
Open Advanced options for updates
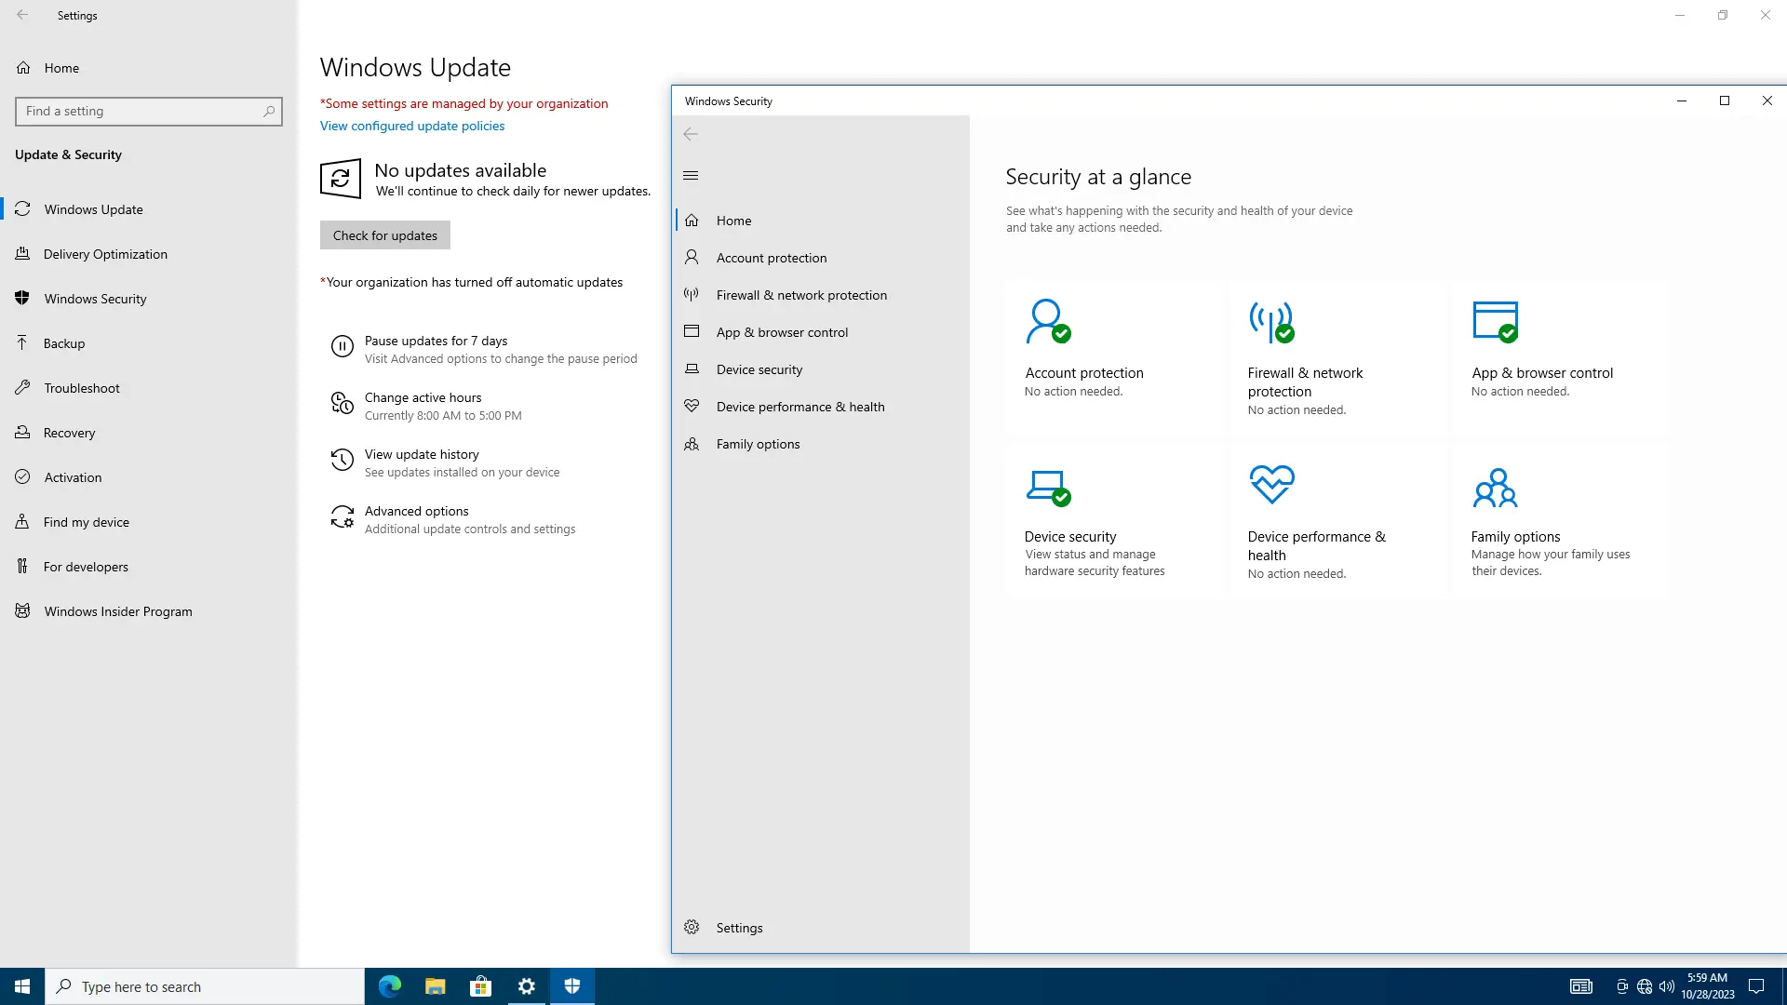point(416,511)
